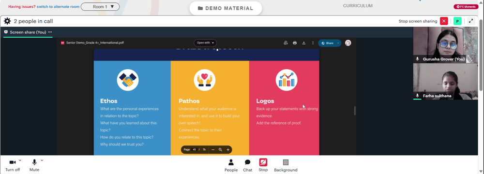This screenshot has height=174, width=484.
Task: Open the People panel
Action: 231,166
